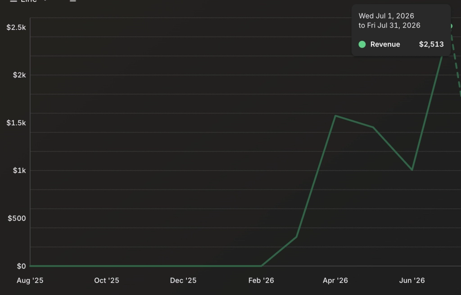
Task: Click the $500 y-axis label
Action: point(17,218)
